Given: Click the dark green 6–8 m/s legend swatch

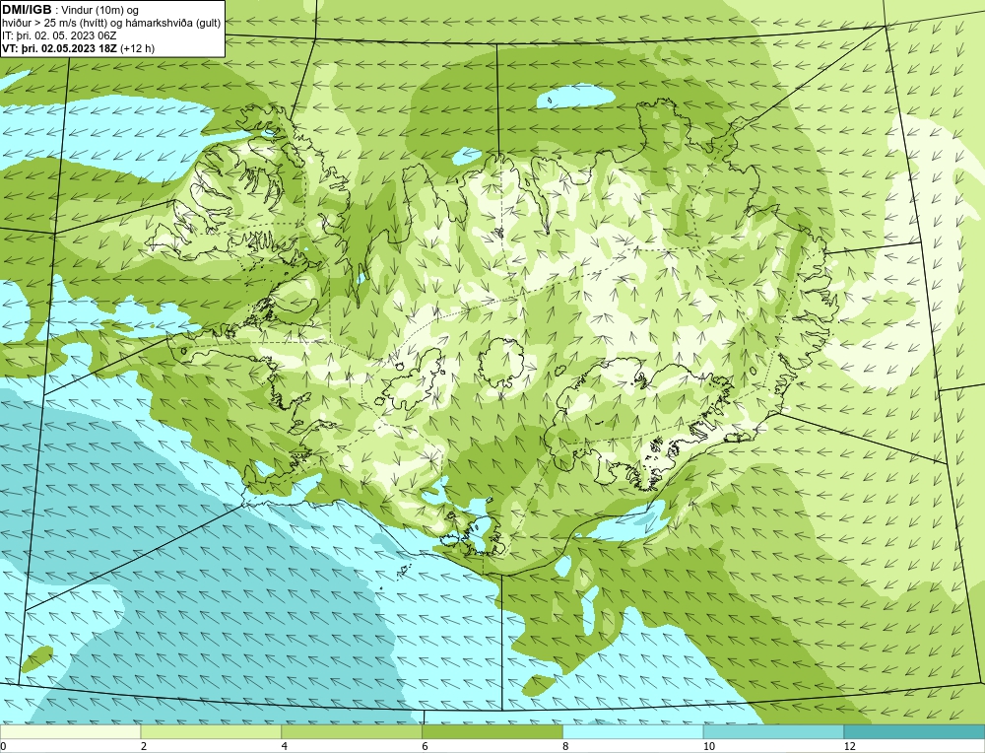Looking at the screenshot, I should tap(492, 731).
